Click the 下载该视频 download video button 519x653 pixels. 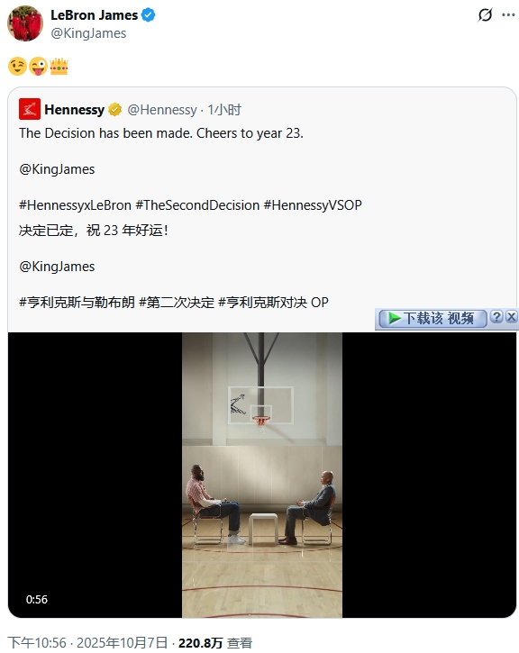tap(432, 319)
